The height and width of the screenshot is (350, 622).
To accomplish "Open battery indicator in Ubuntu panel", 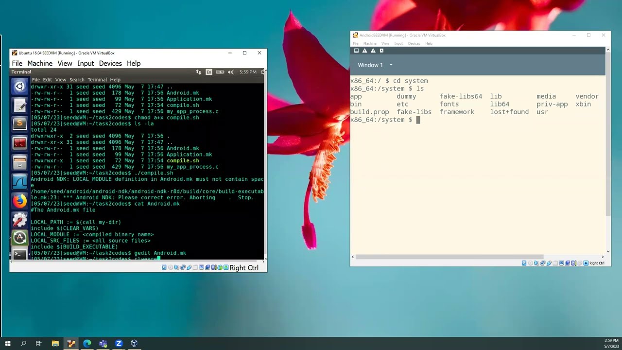I will pyautogui.click(x=220, y=72).
